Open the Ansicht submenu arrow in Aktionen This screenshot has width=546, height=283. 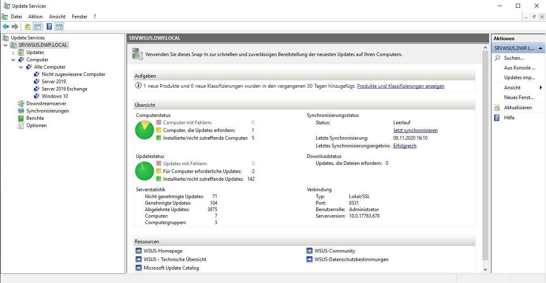(x=541, y=88)
